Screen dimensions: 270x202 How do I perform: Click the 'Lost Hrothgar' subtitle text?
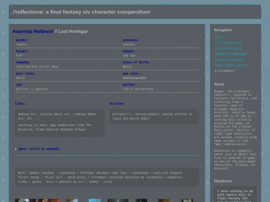point(73,31)
